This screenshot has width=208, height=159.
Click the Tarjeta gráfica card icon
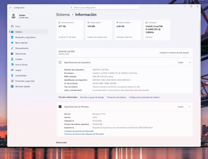click(x=88, y=23)
